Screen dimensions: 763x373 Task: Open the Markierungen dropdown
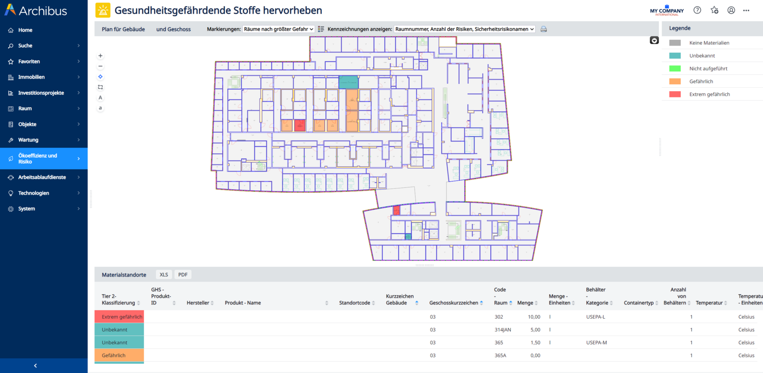tap(279, 29)
